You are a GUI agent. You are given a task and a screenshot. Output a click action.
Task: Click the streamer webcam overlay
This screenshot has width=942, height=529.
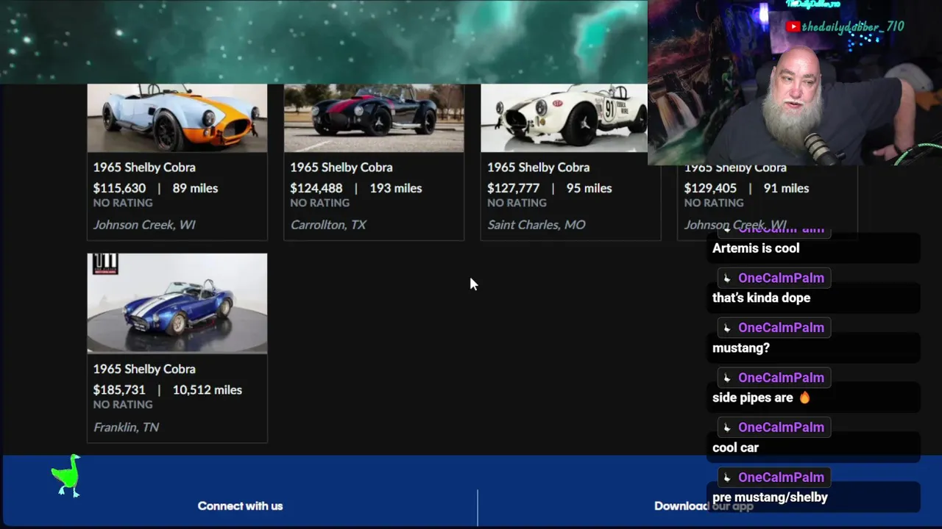pyautogui.click(x=795, y=82)
